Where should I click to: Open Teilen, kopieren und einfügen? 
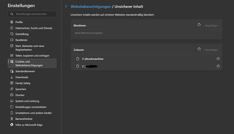click(32, 55)
